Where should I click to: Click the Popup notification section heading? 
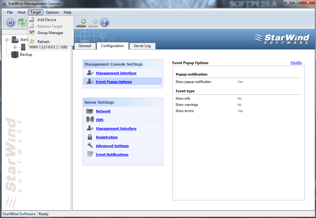coord(192,74)
